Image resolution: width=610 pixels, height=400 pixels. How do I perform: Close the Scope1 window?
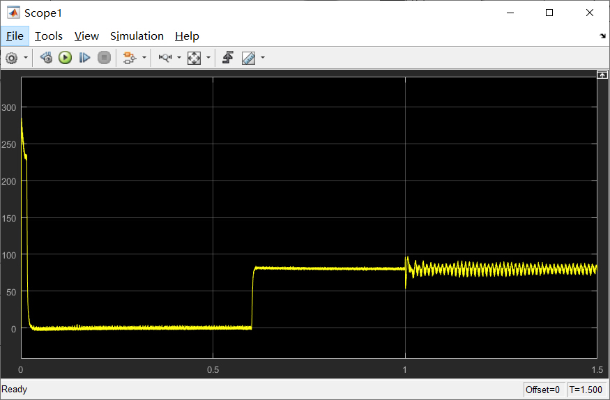pyautogui.click(x=590, y=13)
